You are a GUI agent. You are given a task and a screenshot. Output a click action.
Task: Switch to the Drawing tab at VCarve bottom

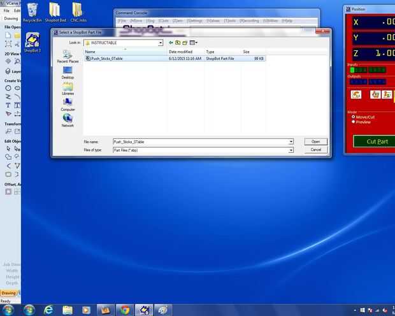tap(8, 293)
